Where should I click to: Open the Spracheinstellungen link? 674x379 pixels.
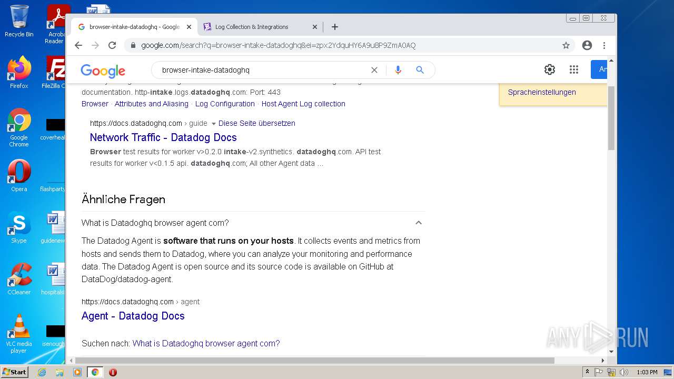pyautogui.click(x=542, y=92)
